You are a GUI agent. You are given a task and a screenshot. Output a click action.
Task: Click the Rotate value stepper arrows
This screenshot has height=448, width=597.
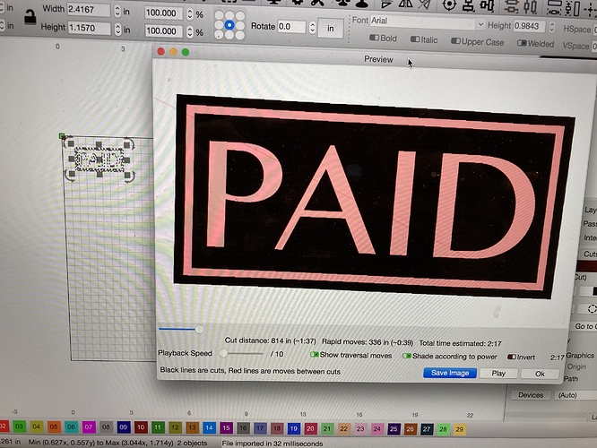(312, 28)
